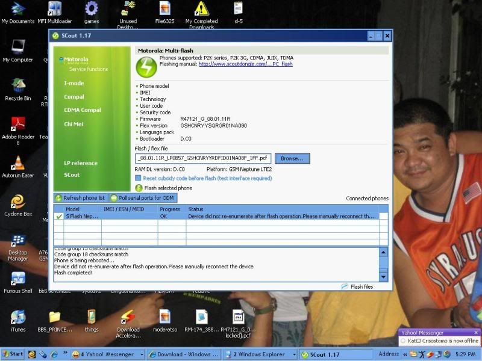482x361 pixels.
Task: Click Poll serial ports for ODM
Action: pos(143,198)
